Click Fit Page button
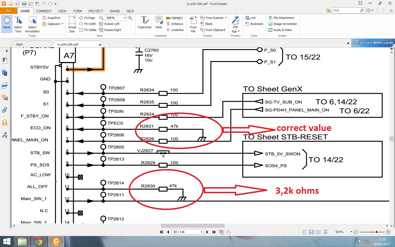395x247 pixels. coord(87,18)
